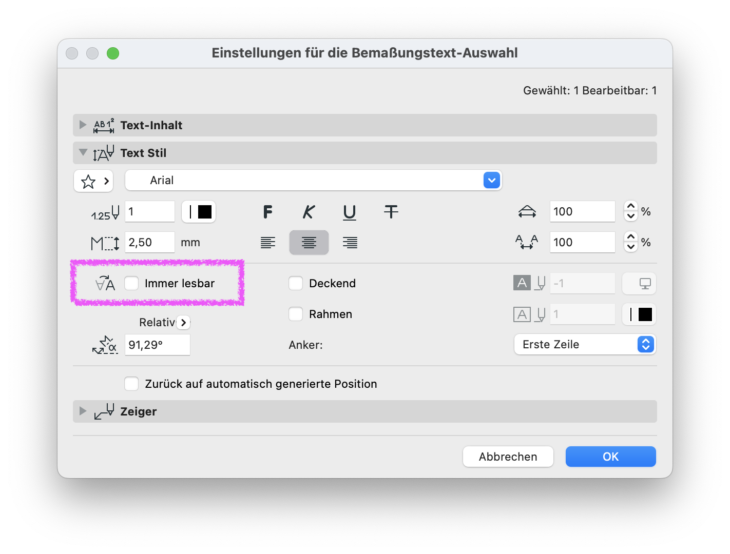Toggle bold (F) text formatting
This screenshot has height=554, width=730.
pyautogui.click(x=267, y=212)
